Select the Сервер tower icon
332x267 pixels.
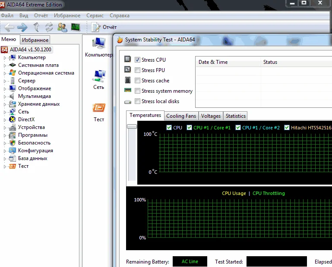pyautogui.click(x=13, y=81)
